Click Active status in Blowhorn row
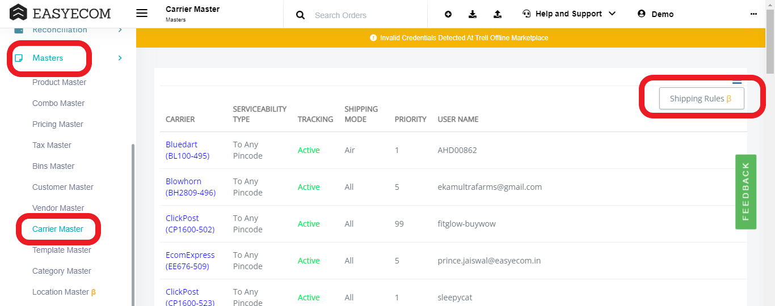The height and width of the screenshot is (306, 775). [x=309, y=187]
